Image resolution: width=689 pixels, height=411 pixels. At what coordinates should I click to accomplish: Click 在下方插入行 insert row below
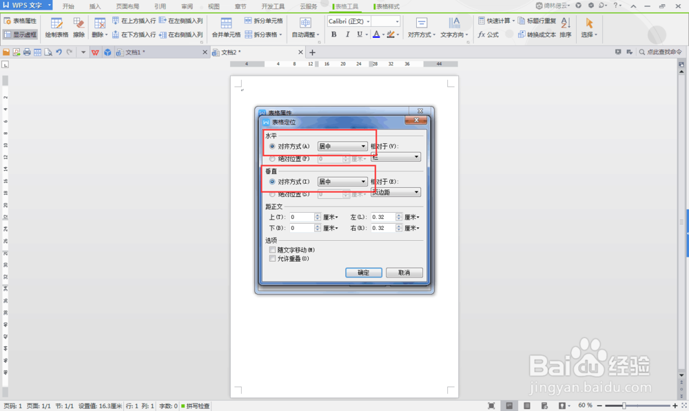tap(134, 34)
